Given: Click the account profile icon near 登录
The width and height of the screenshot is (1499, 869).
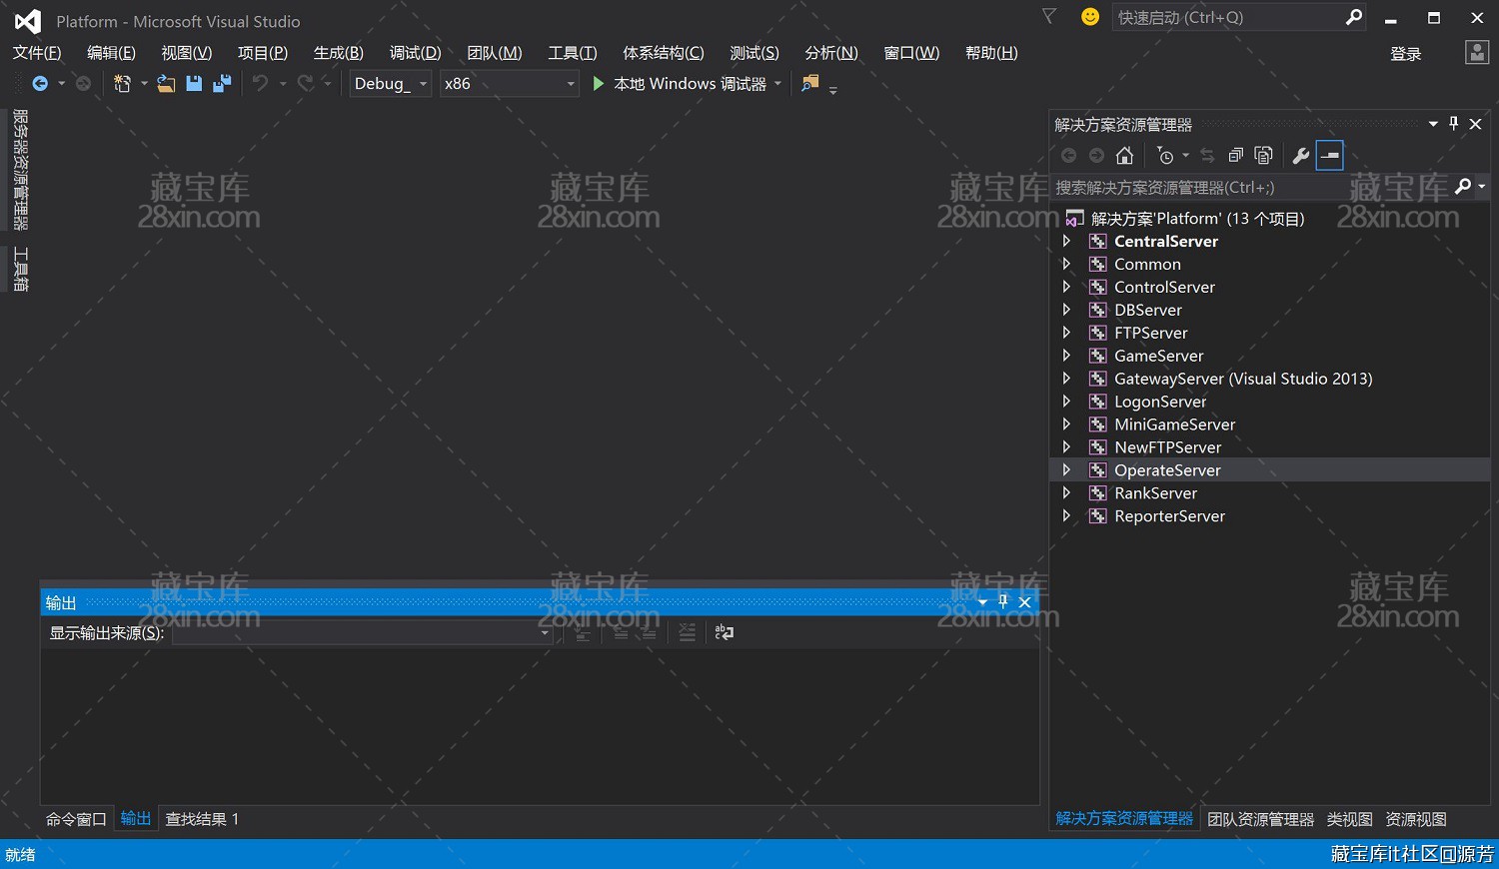Looking at the screenshot, I should click(1477, 53).
